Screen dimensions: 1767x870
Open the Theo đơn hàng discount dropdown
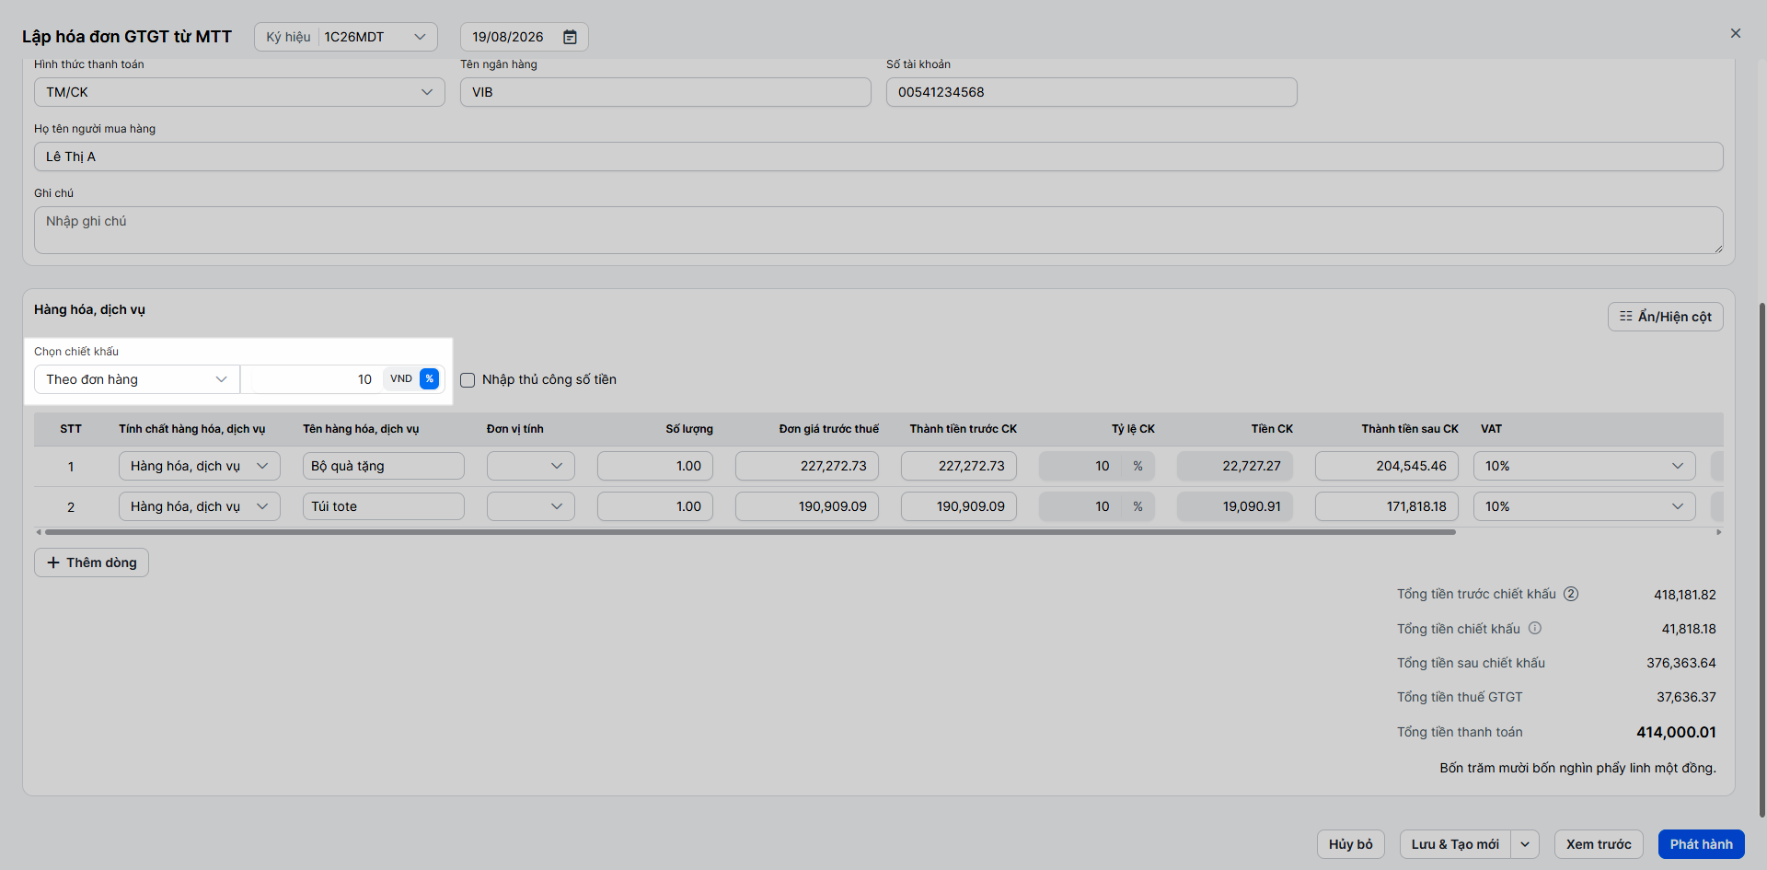(137, 379)
